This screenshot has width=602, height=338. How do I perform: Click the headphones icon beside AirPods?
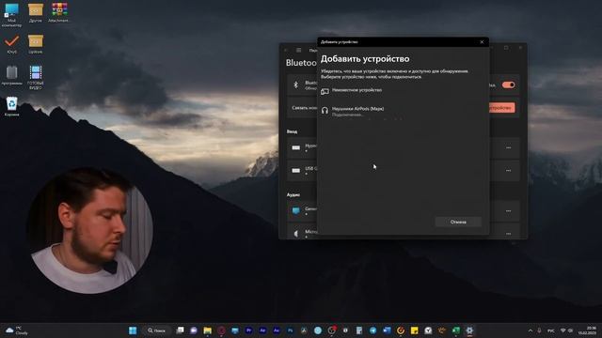click(x=325, y=111)
